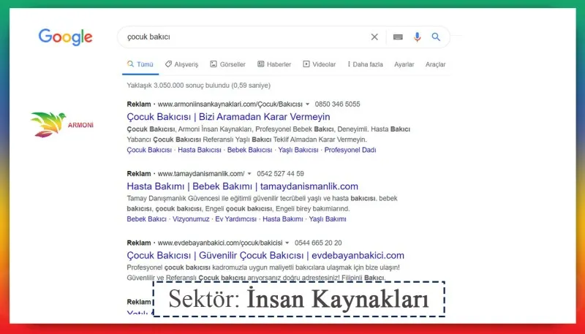The width and height of the screenshot is (585, 334).
Task: Open 'Güvenilir Çocuk Bakıcısı' evdebayanbakici.com title
Action: tap(265, 255)
